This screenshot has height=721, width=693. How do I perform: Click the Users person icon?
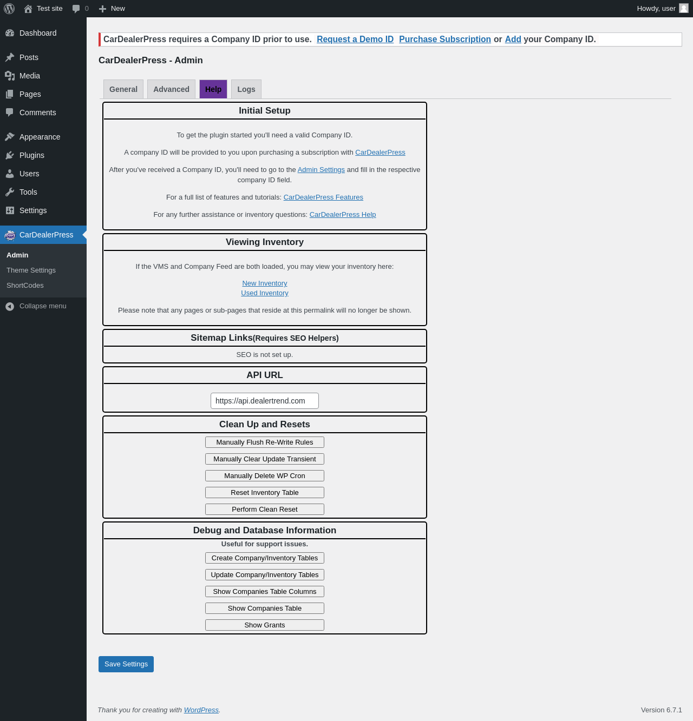point(10,174)
